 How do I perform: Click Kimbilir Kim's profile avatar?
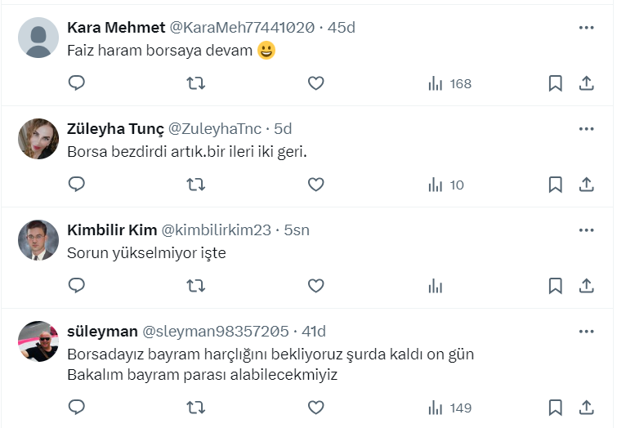tap(38, 240)
